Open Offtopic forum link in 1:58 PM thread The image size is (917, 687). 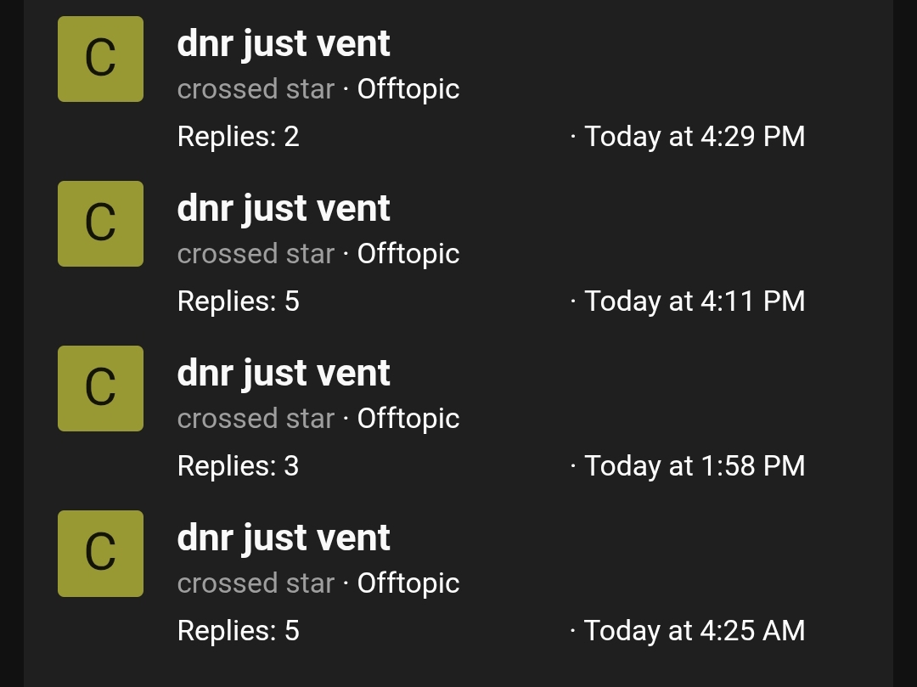(408, 420)
